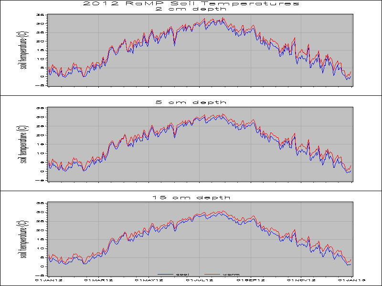This screenshot has height=286, width=382.
Task: Click the soil temperature axis label of 2 cm chart
Action: pos(21,50)
